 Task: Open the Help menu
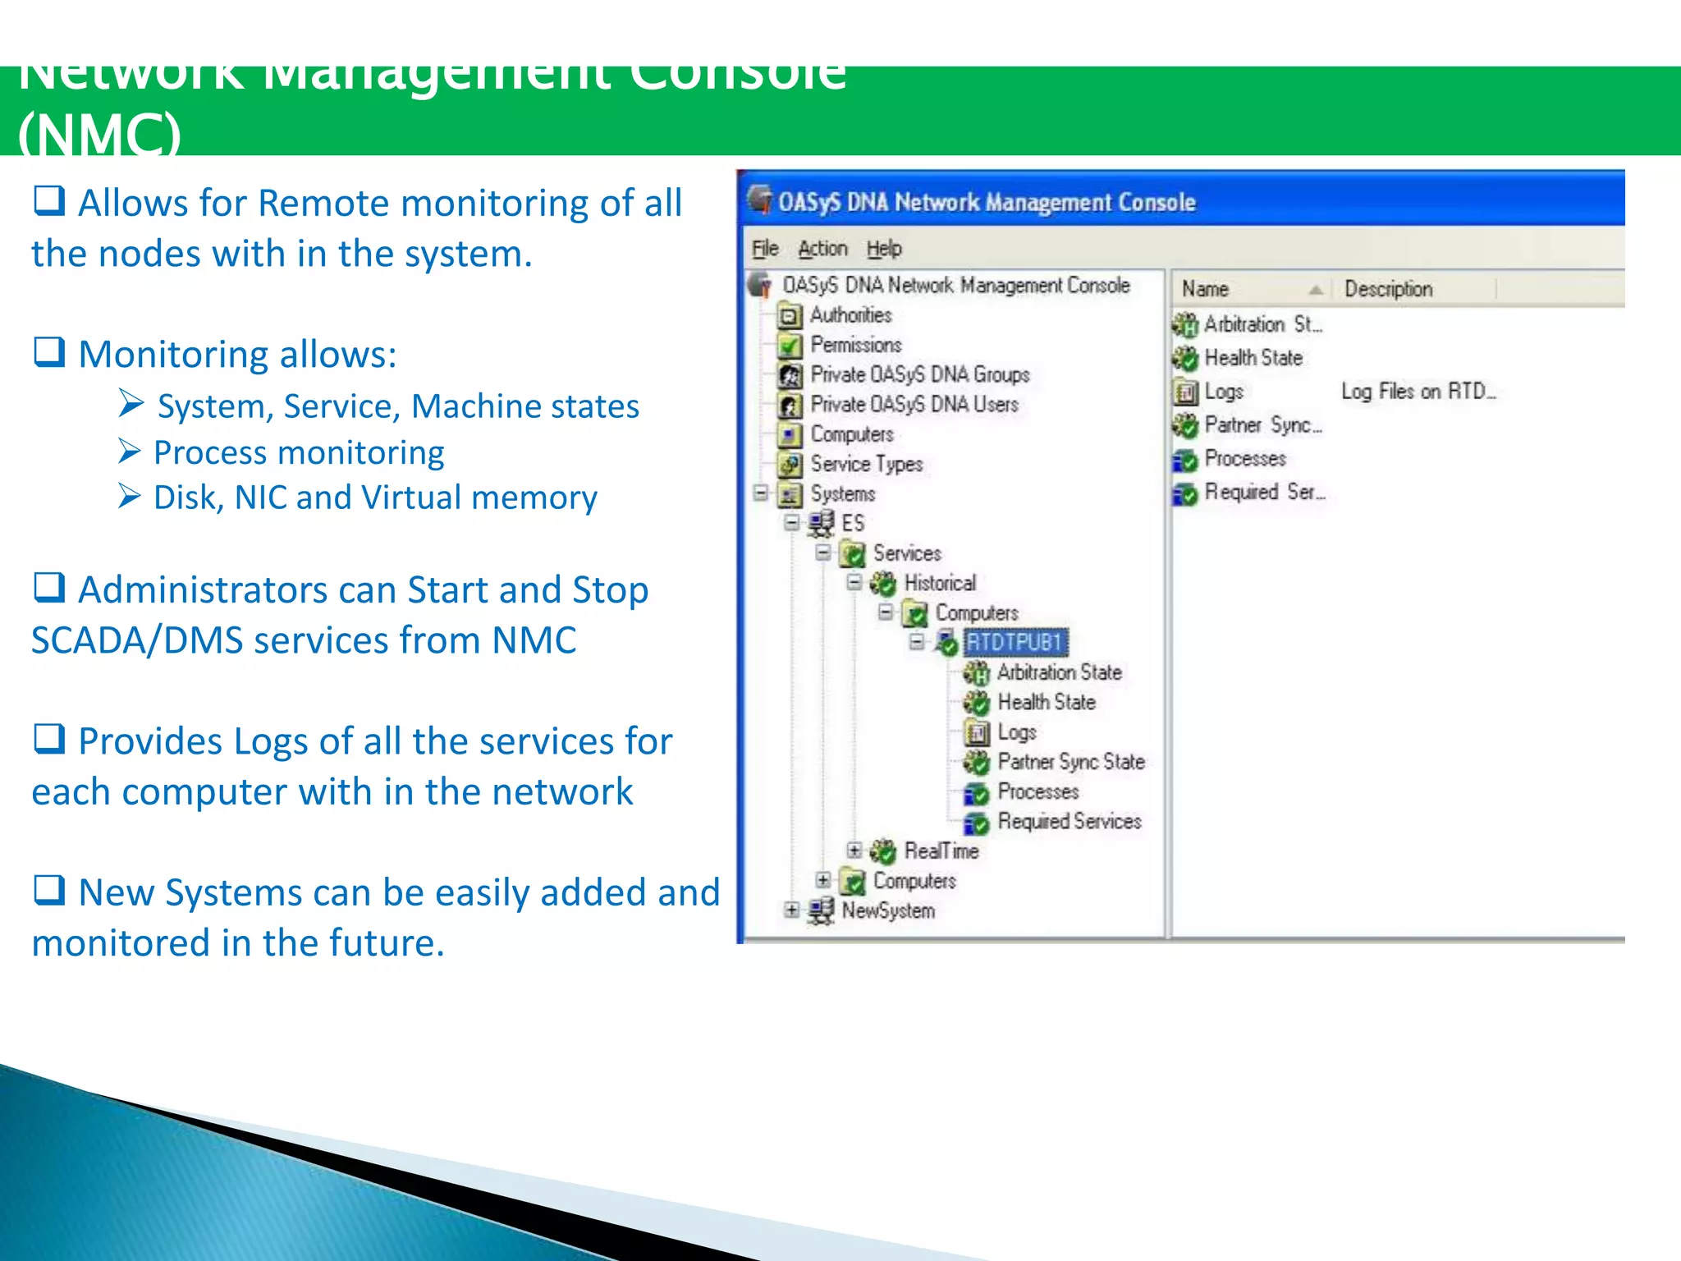coord(884,248)
